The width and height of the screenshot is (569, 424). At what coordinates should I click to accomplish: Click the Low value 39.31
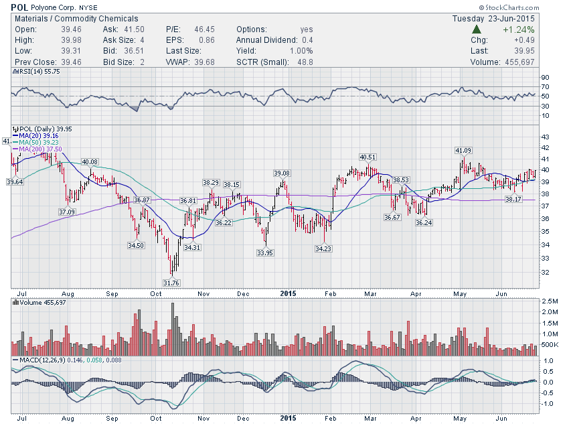pyautogui.click(x=71, y=51)
